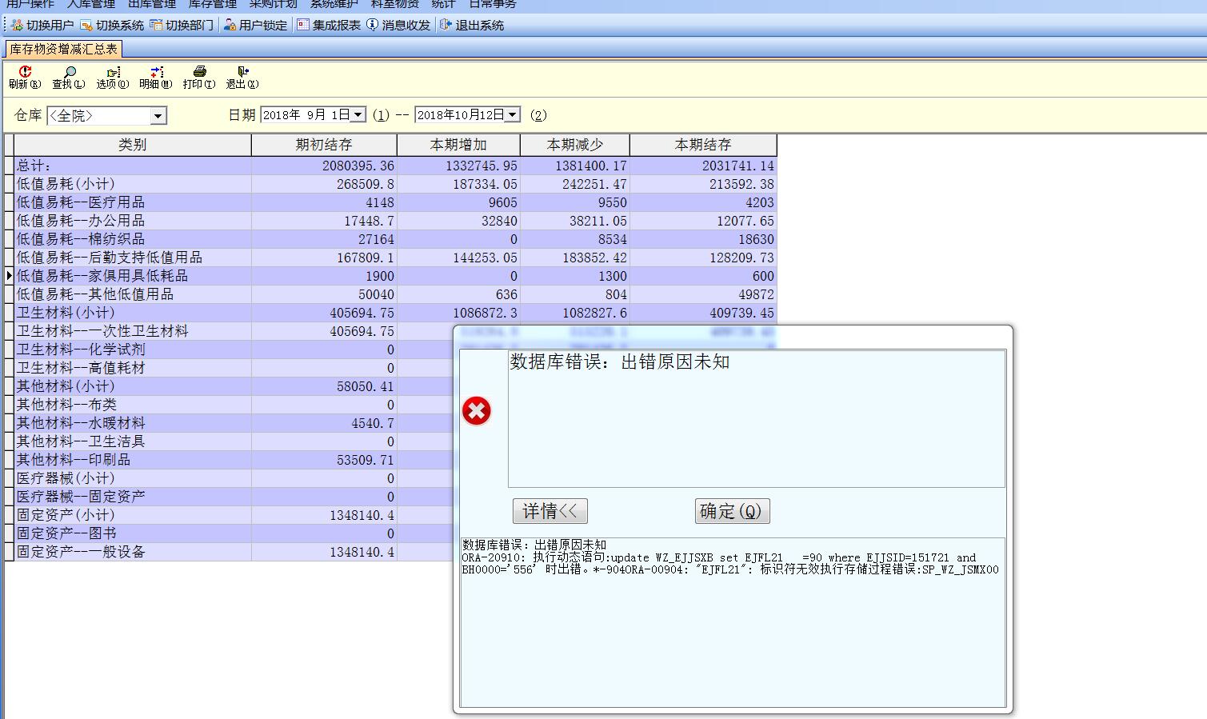Click the (2) link beside the end date
The image size is (1207, 719).
[x=539, y=115]
